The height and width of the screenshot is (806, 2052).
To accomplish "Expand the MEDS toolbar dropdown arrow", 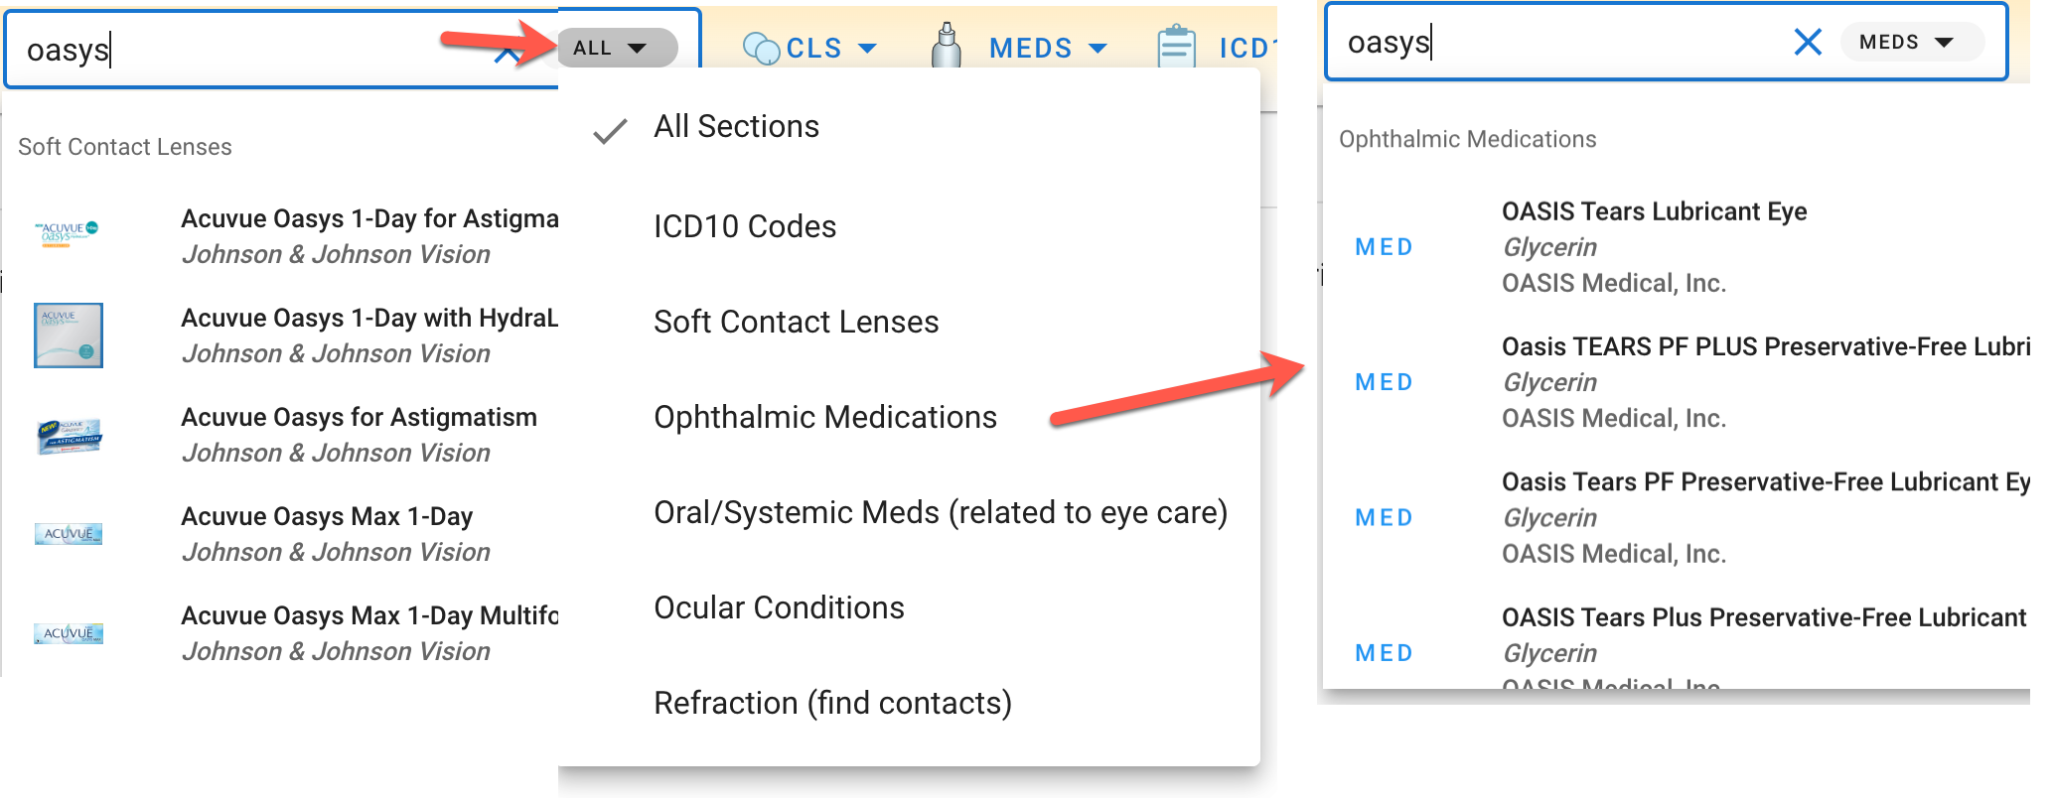I will coord(1098,48).
